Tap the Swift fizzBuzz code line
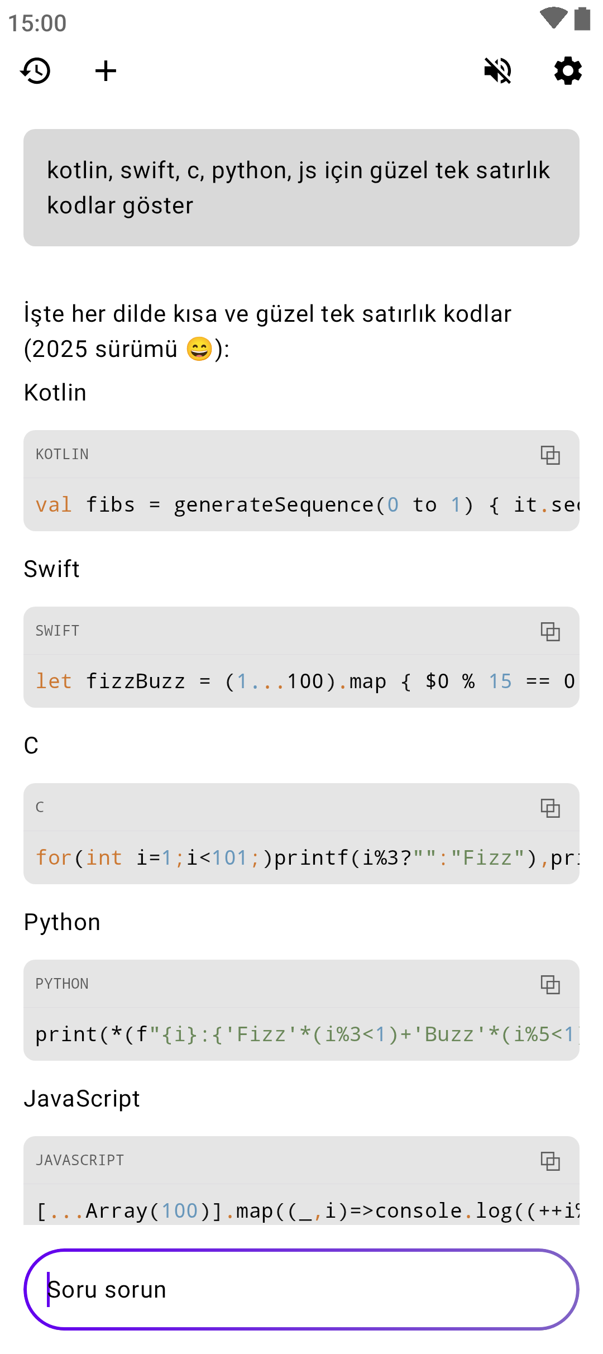The height and width of the screenshot is (1354, 603). (x=301, y=681)
